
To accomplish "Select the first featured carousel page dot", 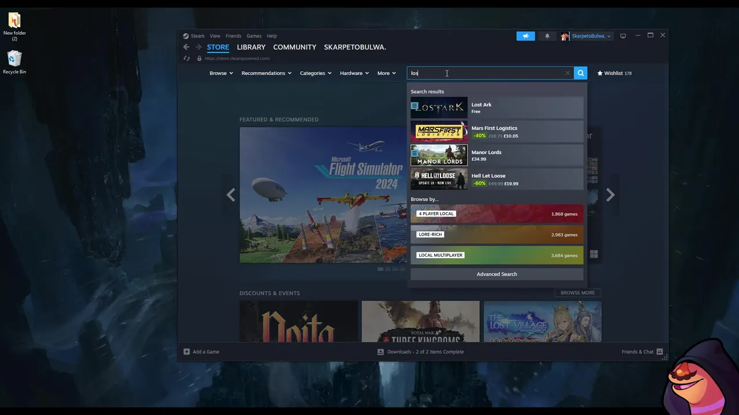I will pos(380,269).
